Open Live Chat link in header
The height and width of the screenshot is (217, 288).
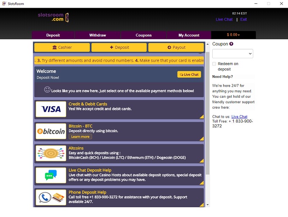224,20
